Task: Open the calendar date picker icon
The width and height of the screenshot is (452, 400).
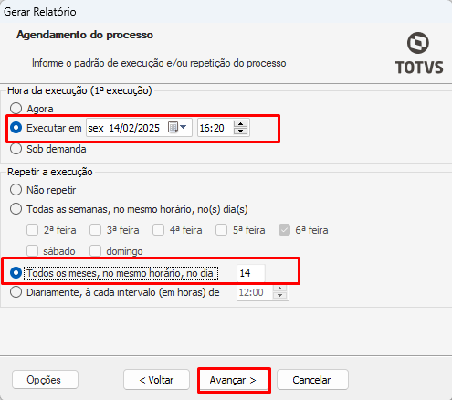Action: coord(173,127)
